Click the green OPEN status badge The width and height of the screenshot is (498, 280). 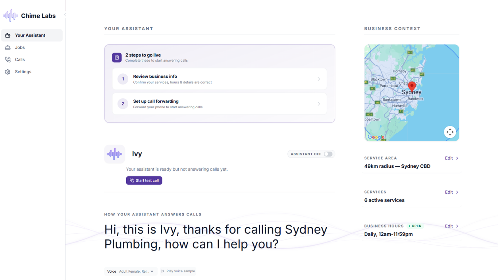pyautogui.click(x=415, y=226)
